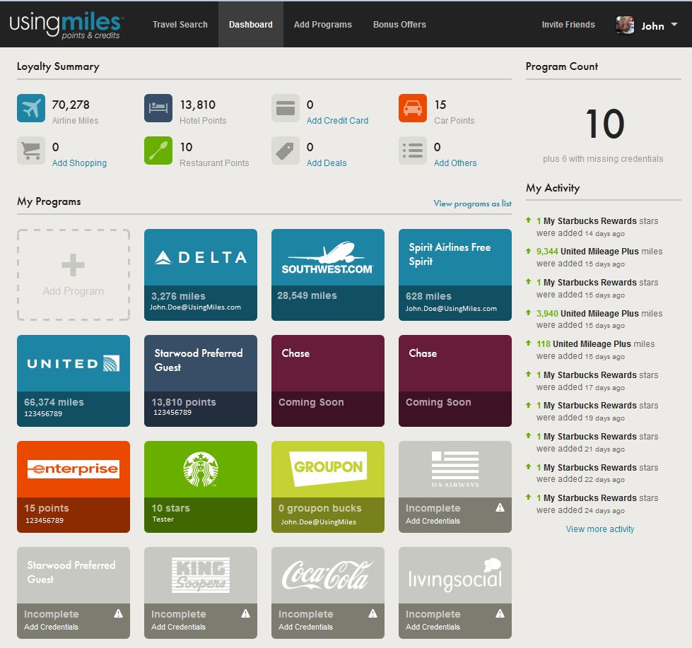Expand the John account dropdown arrow
Viewport: 692px width, 648px height.
(x=674, y=25)
